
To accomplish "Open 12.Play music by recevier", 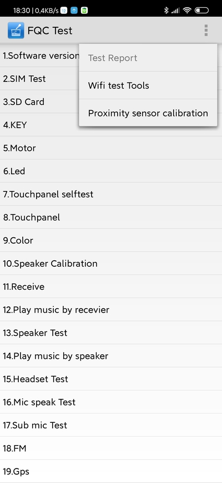I will click(x=111, y=310).
